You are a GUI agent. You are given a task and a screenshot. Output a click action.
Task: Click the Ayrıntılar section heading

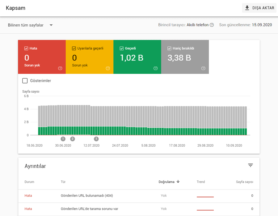(35, 166)
